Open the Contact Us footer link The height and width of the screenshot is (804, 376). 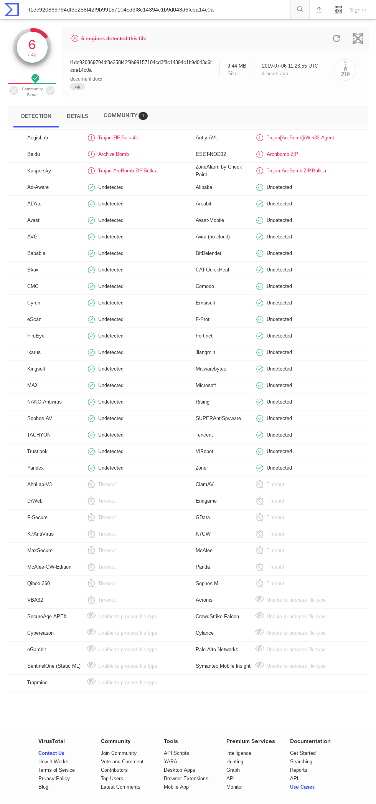(51, 753)
